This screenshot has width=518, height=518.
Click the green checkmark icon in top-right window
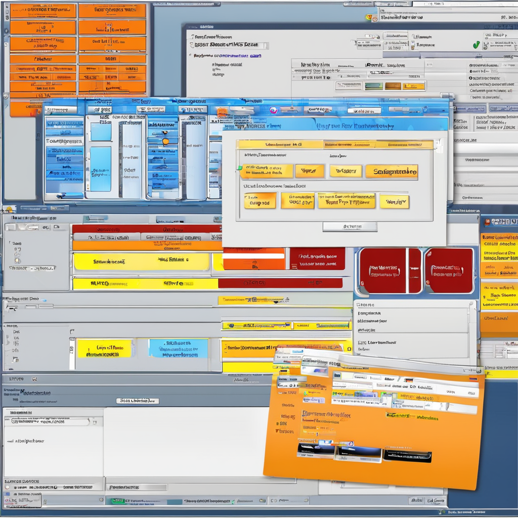click(x=477, y=45)
